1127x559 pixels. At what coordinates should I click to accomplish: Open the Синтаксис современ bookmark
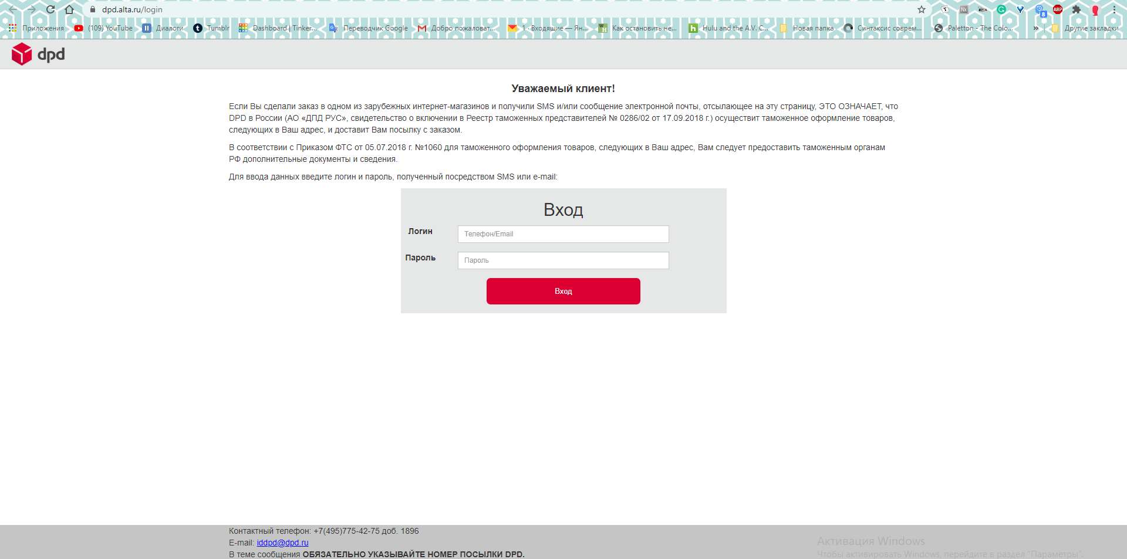pos(883,28)
